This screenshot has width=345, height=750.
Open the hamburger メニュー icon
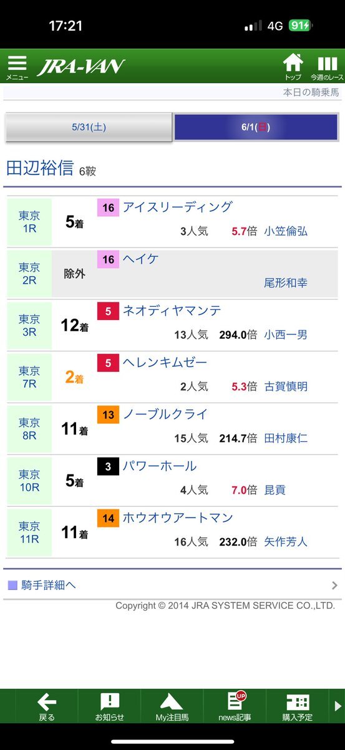point(17,67)
